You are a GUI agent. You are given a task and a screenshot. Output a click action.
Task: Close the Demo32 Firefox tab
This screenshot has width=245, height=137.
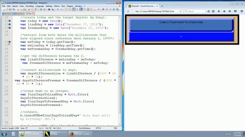pos(157,6)
